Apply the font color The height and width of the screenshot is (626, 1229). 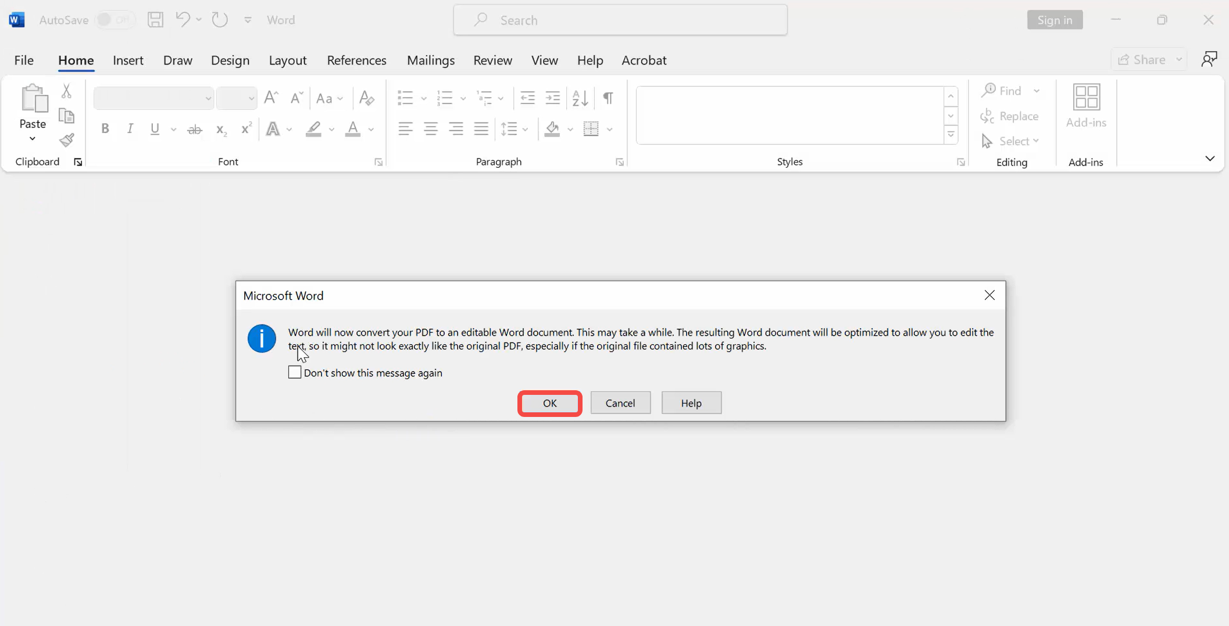tap(352, 129)
